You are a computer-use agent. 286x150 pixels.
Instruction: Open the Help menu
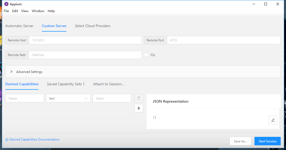[51, 11]
